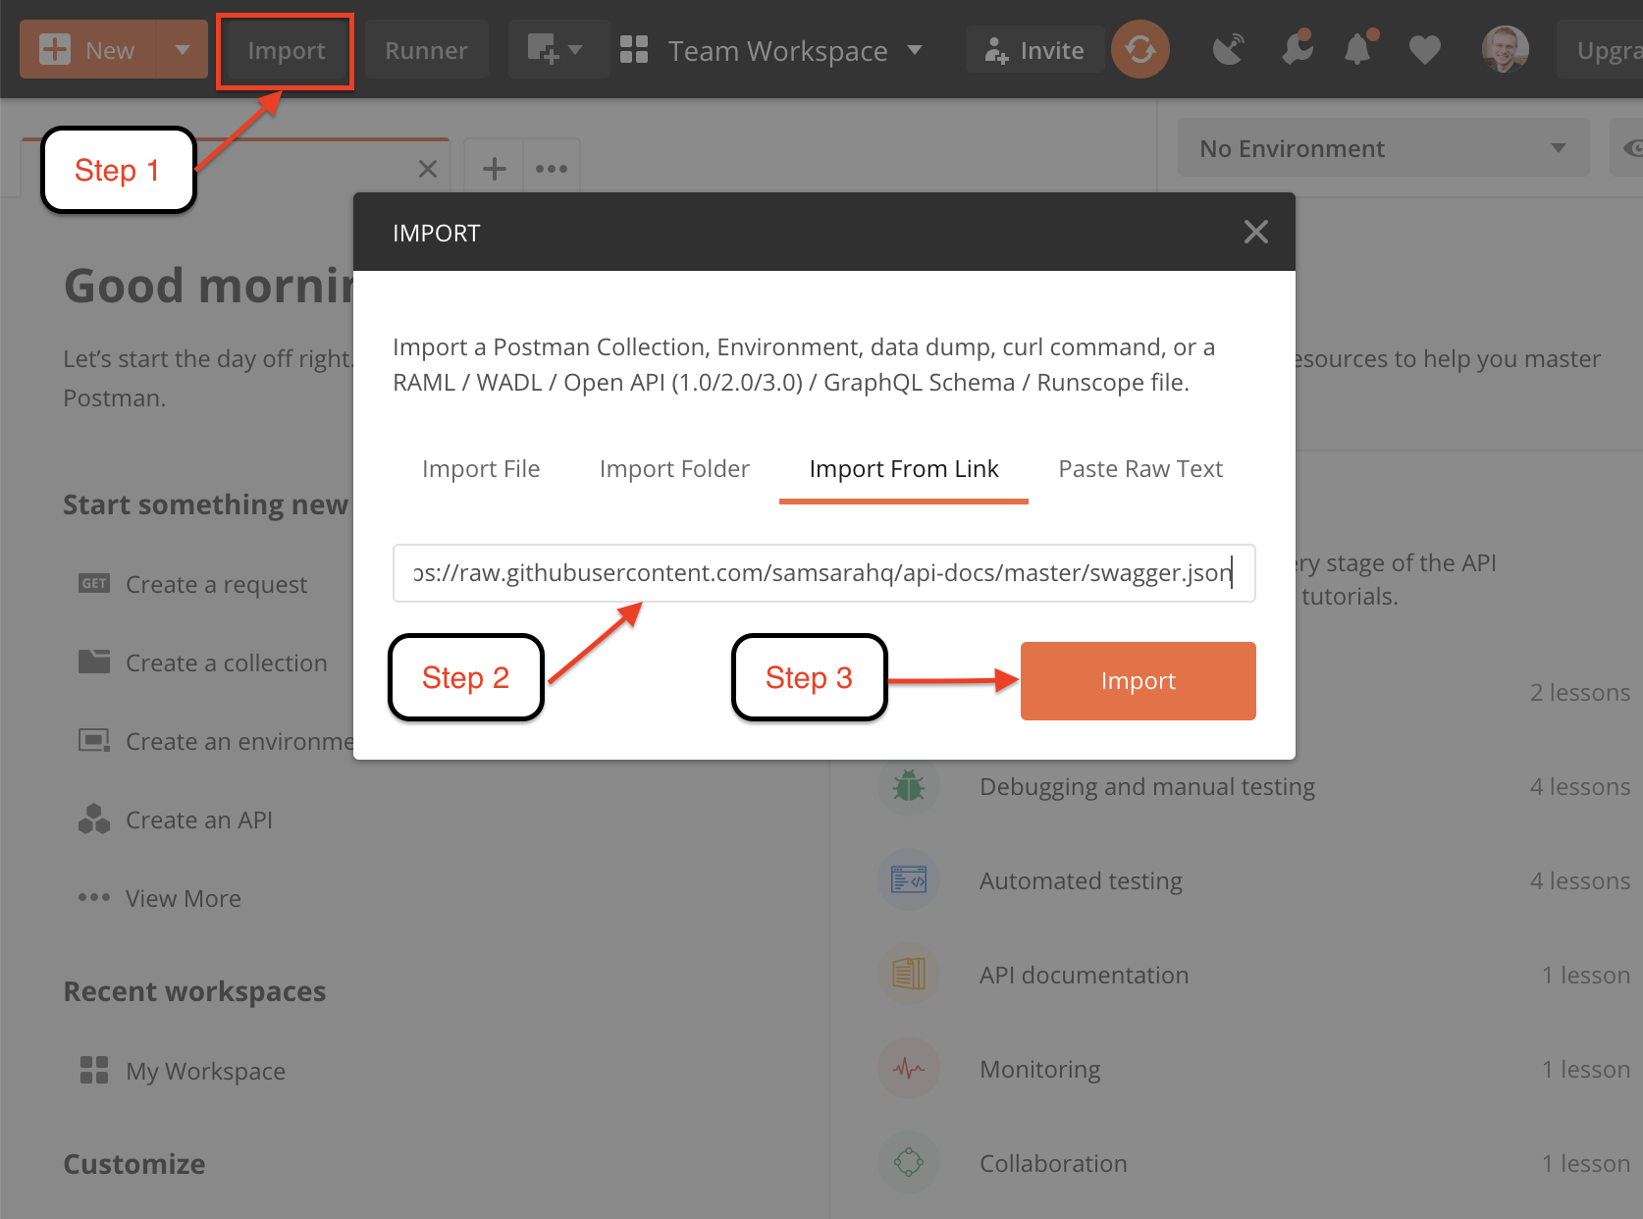Viewport: 1643px width, 1219px height.
Task: Open Automated testing lessons
Action: click(1081, 881)
